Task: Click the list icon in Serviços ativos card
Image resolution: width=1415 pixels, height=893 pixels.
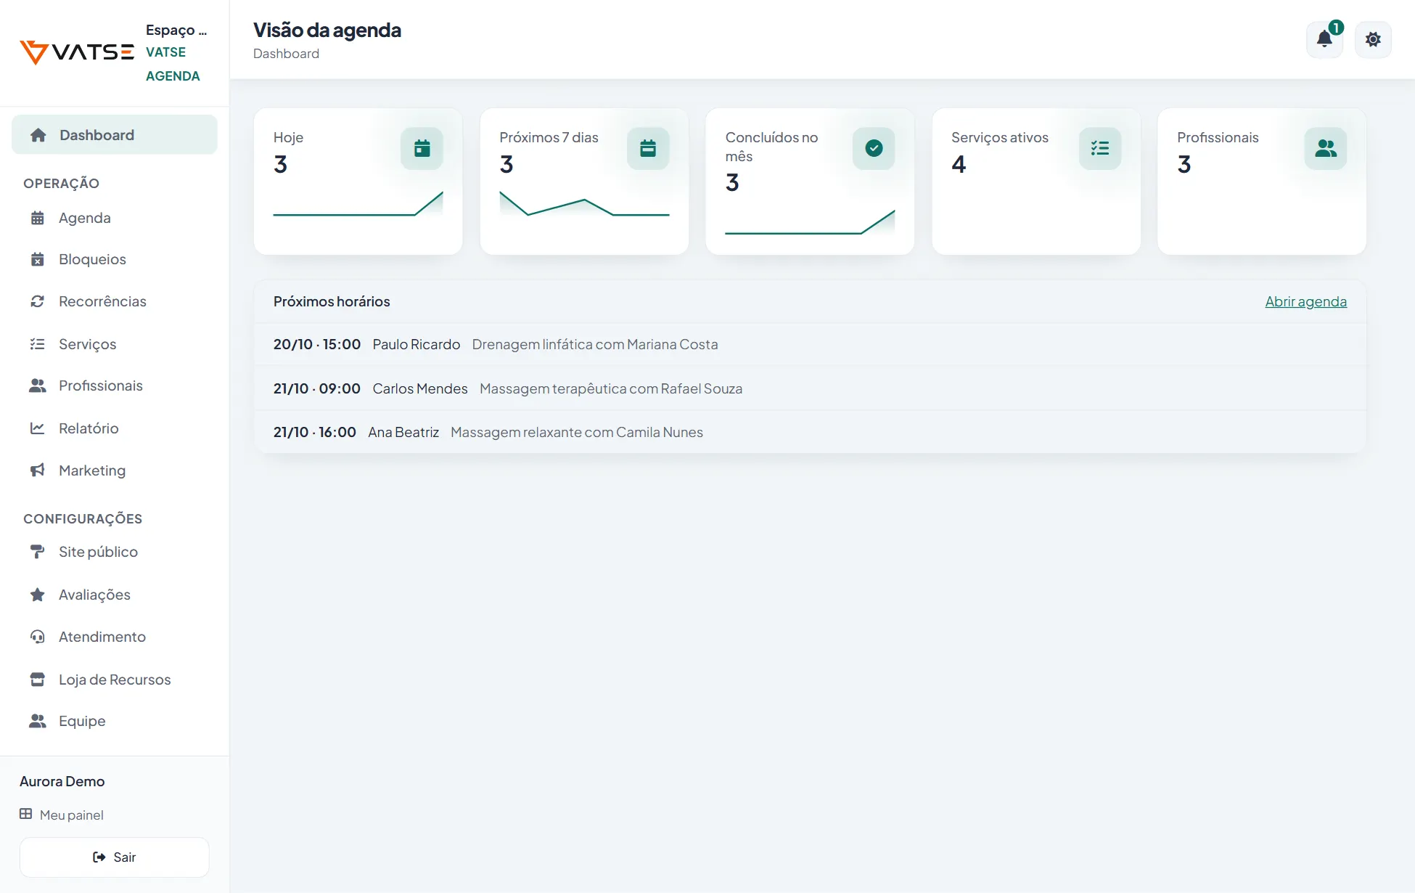Action: [x=1100, y=149]
